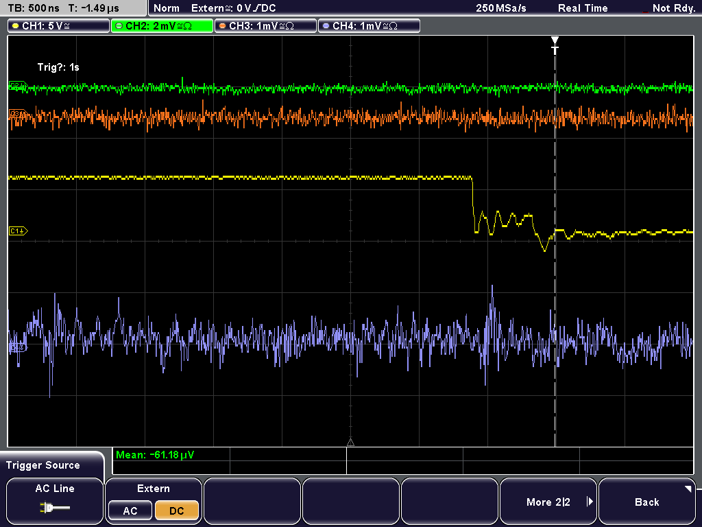Select the CH3: 1 mV channel tab

point(265,26)
